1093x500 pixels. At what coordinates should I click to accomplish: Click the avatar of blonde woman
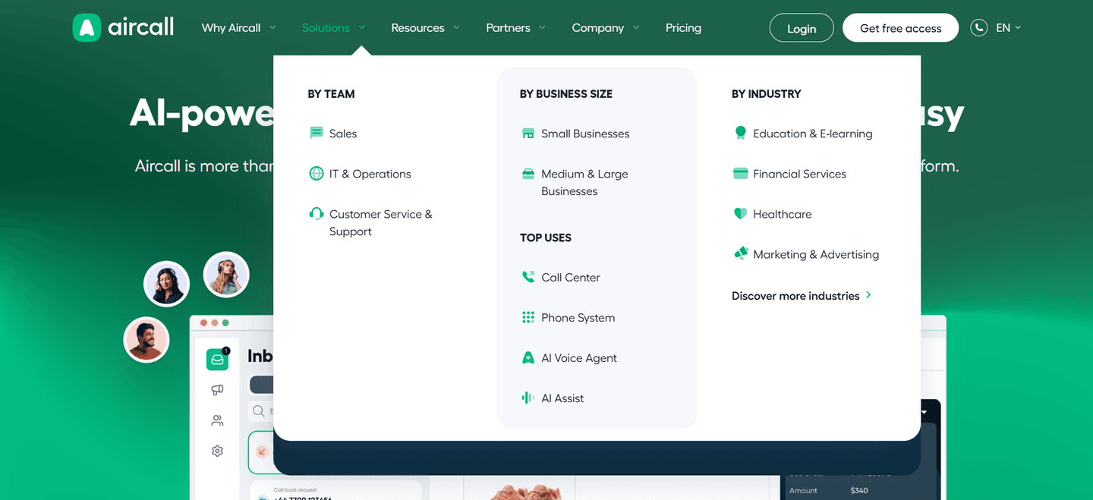coord(226,275)
